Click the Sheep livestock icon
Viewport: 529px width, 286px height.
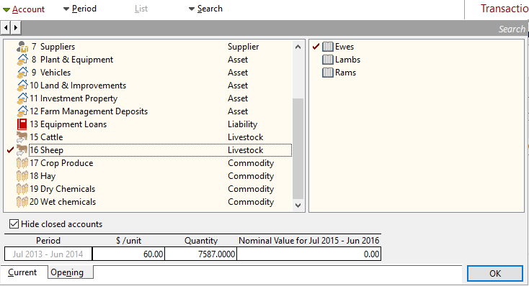click(x=22, y=150)
